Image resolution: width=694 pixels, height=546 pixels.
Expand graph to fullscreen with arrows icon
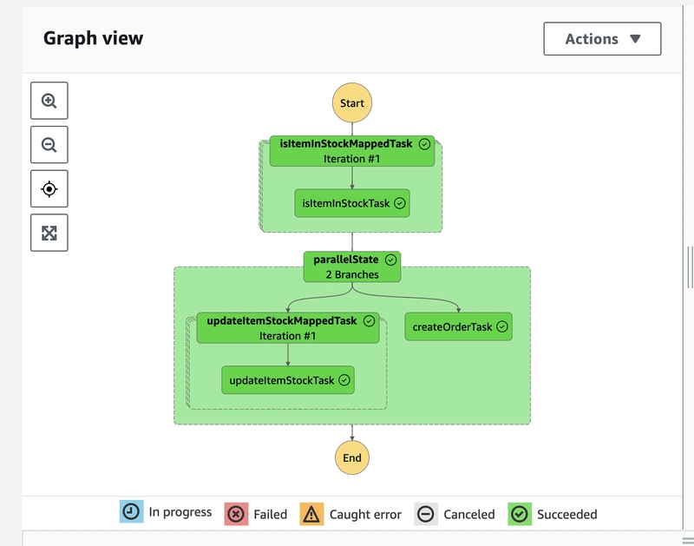[49, 233]
